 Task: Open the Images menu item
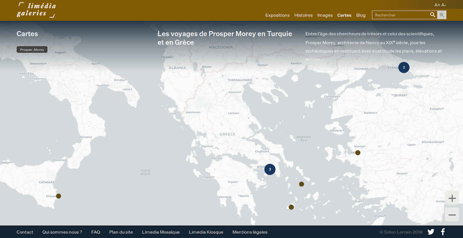(325, 15)
